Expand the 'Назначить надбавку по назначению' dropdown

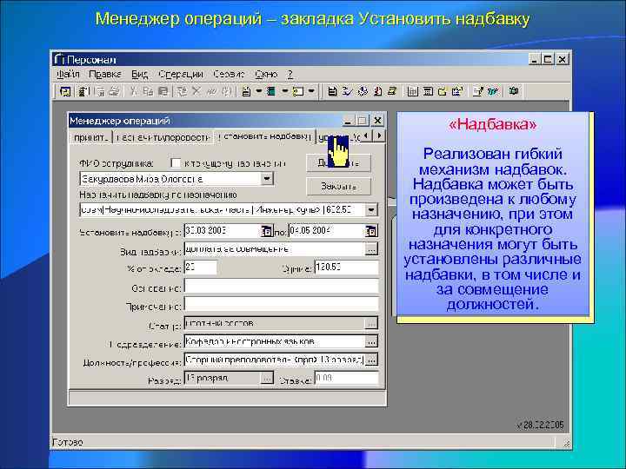coord(371,210)
